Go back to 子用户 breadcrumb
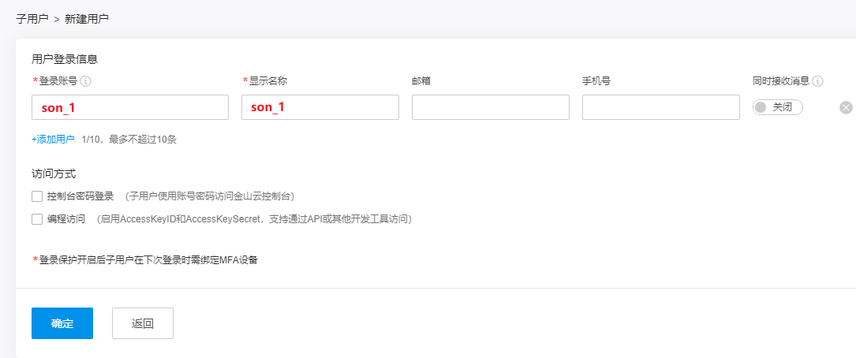Screen dimensions: 856x358 coord(32,18)
